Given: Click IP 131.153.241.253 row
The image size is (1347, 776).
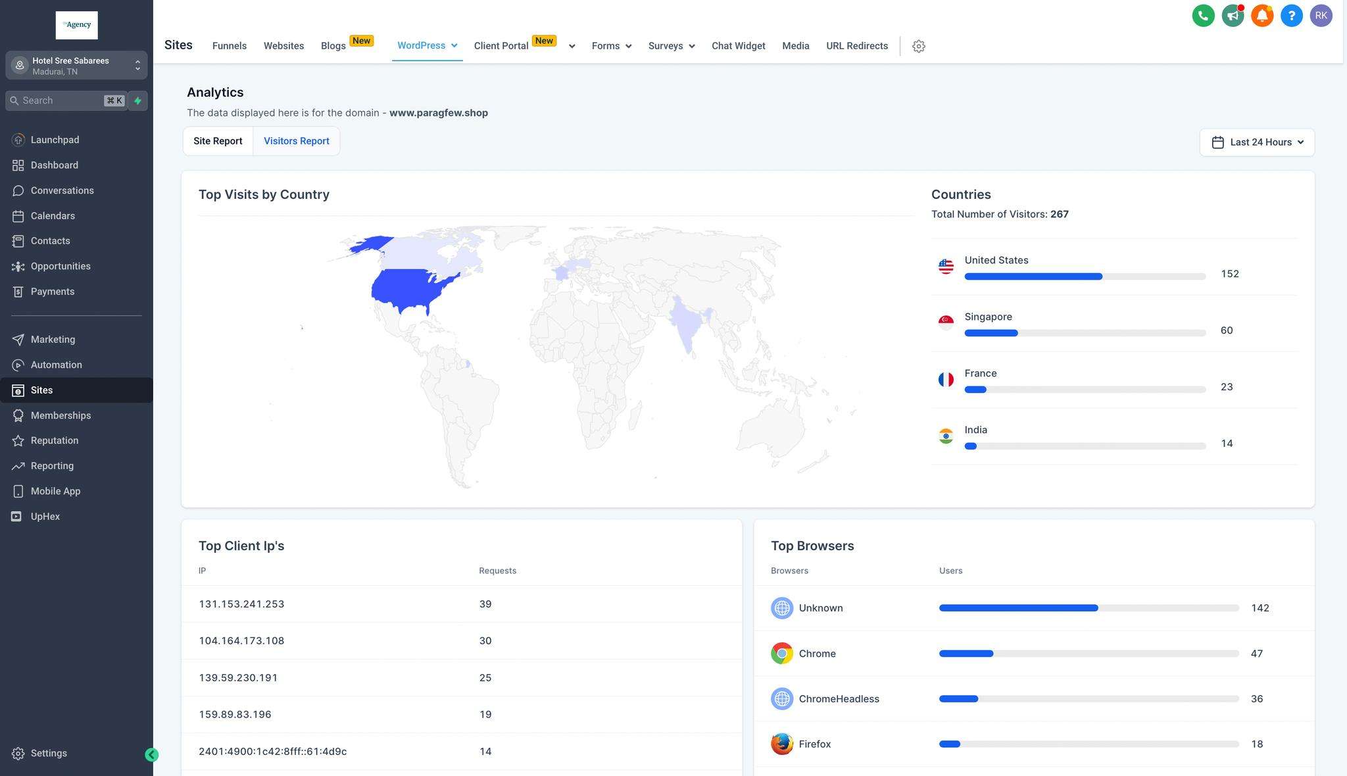Looking at the screenshot, I should click(x=462, y=604).
